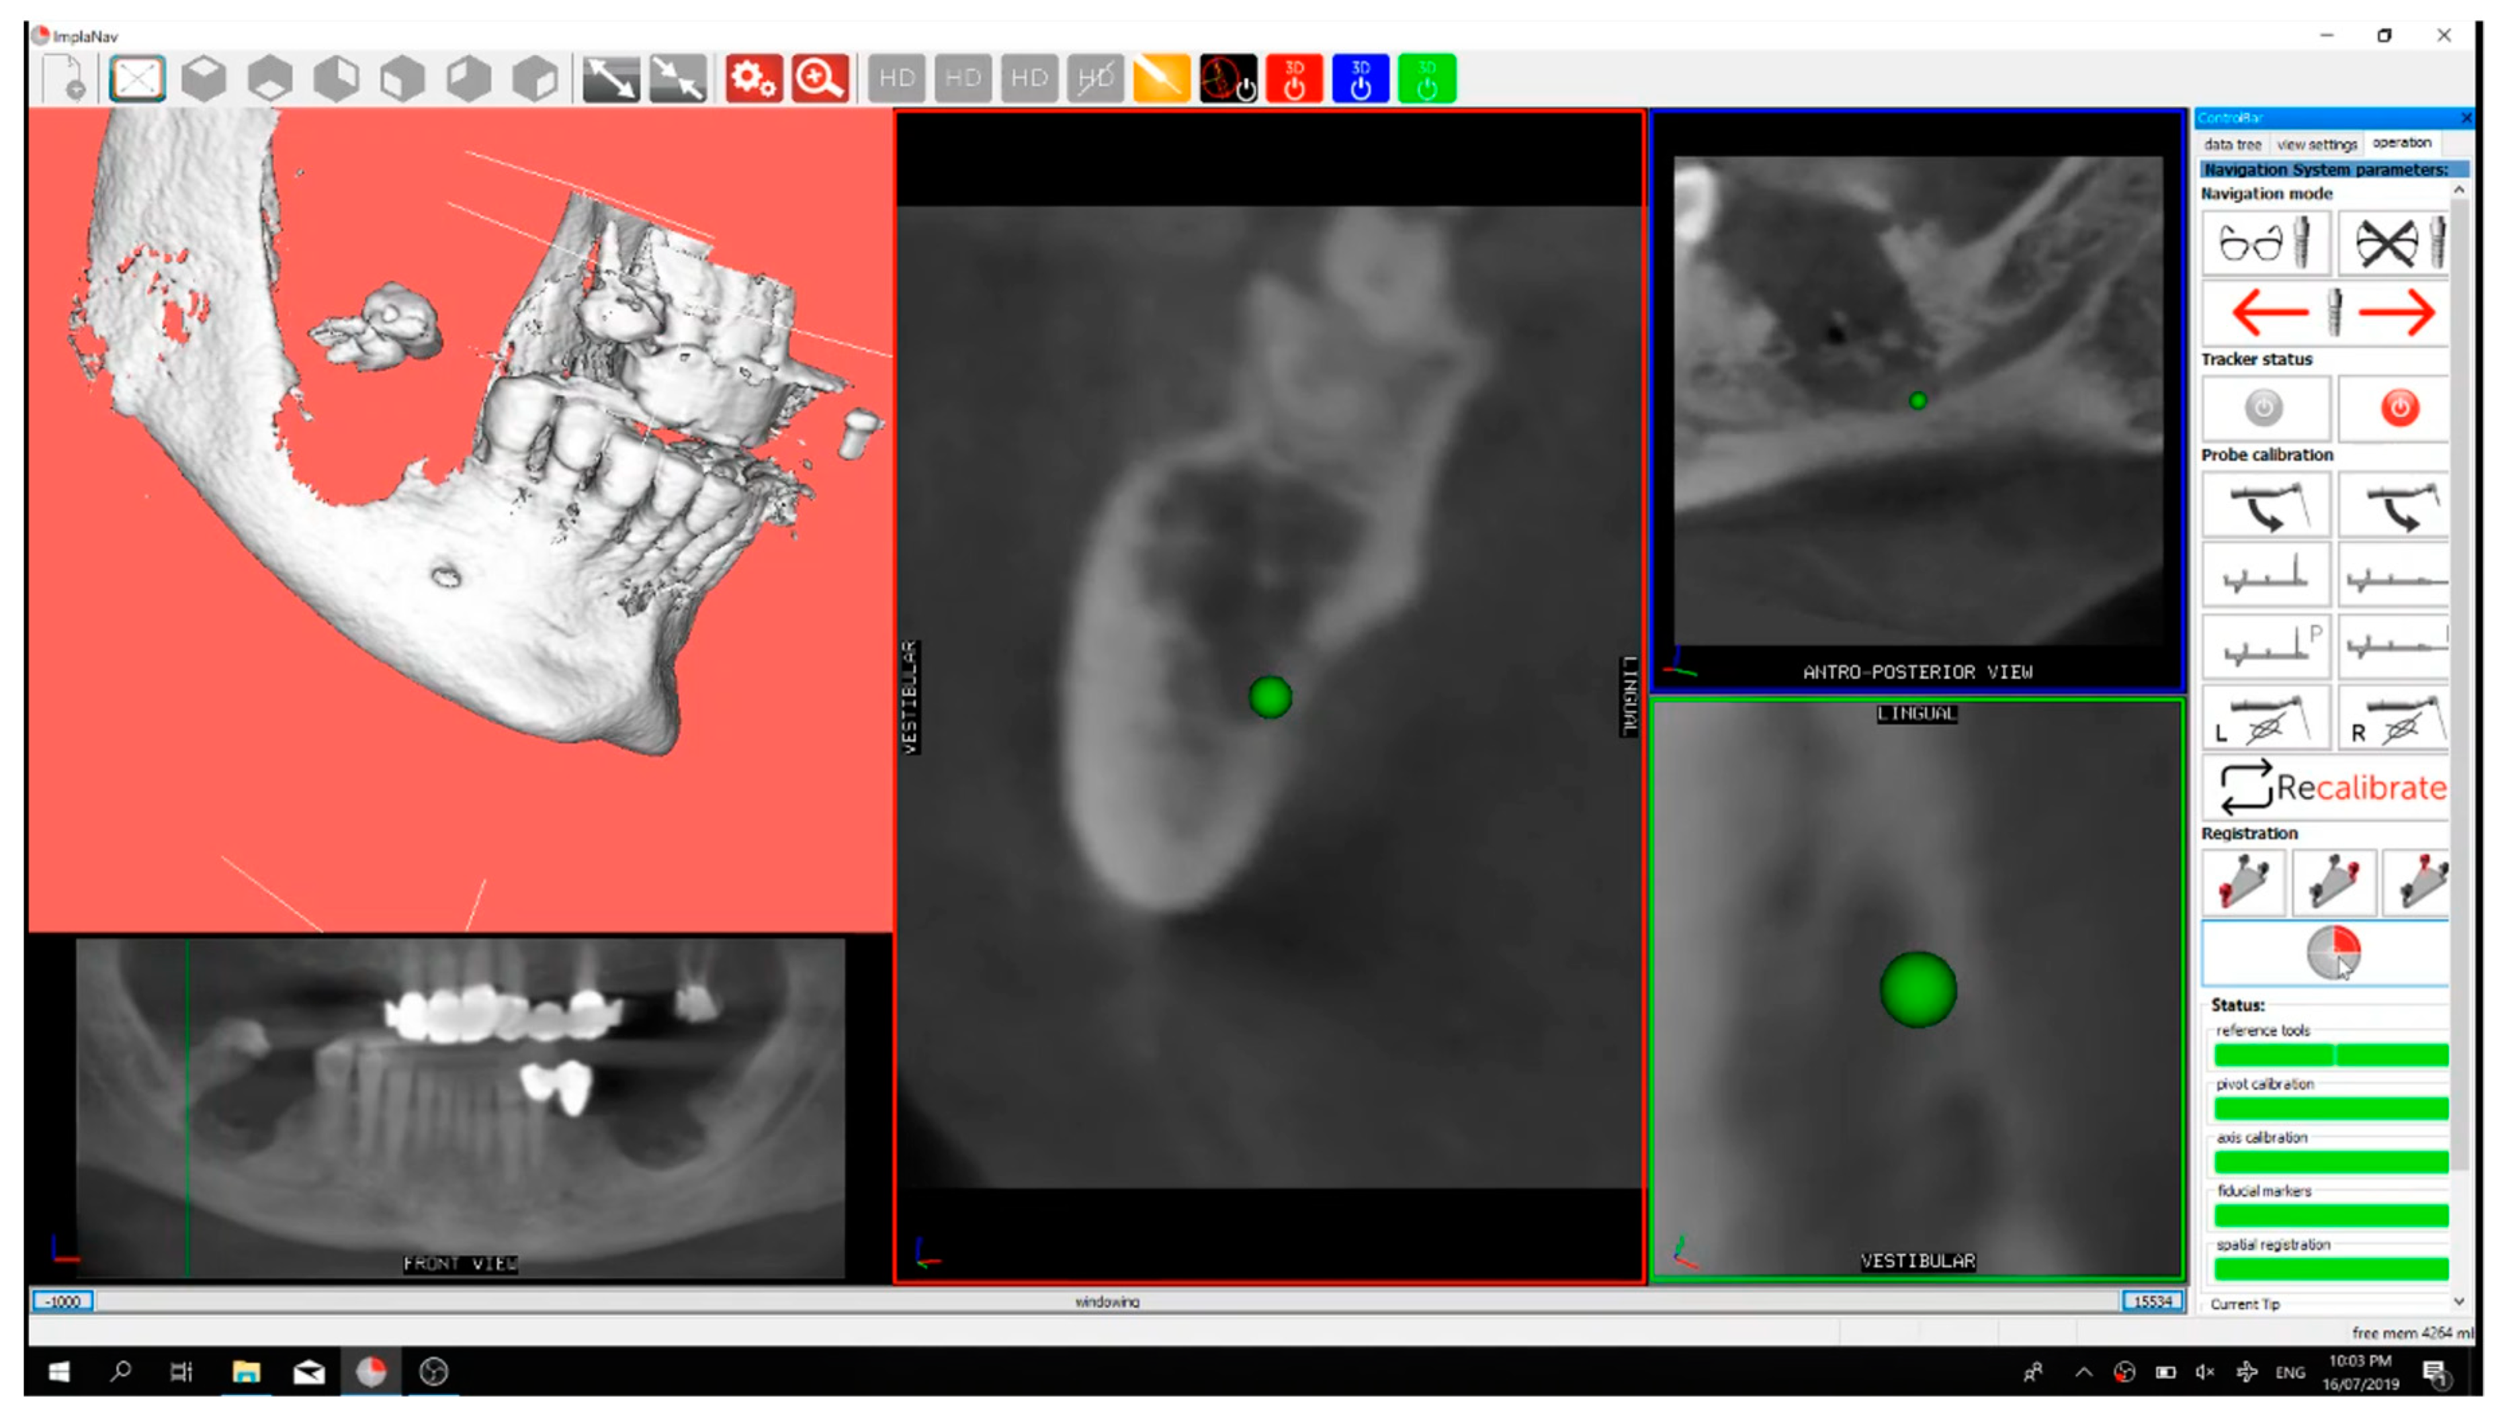Viewport: 2502px width, 1422px height.
Task: Click the expand arrows view icon
Action: [610, 79]
